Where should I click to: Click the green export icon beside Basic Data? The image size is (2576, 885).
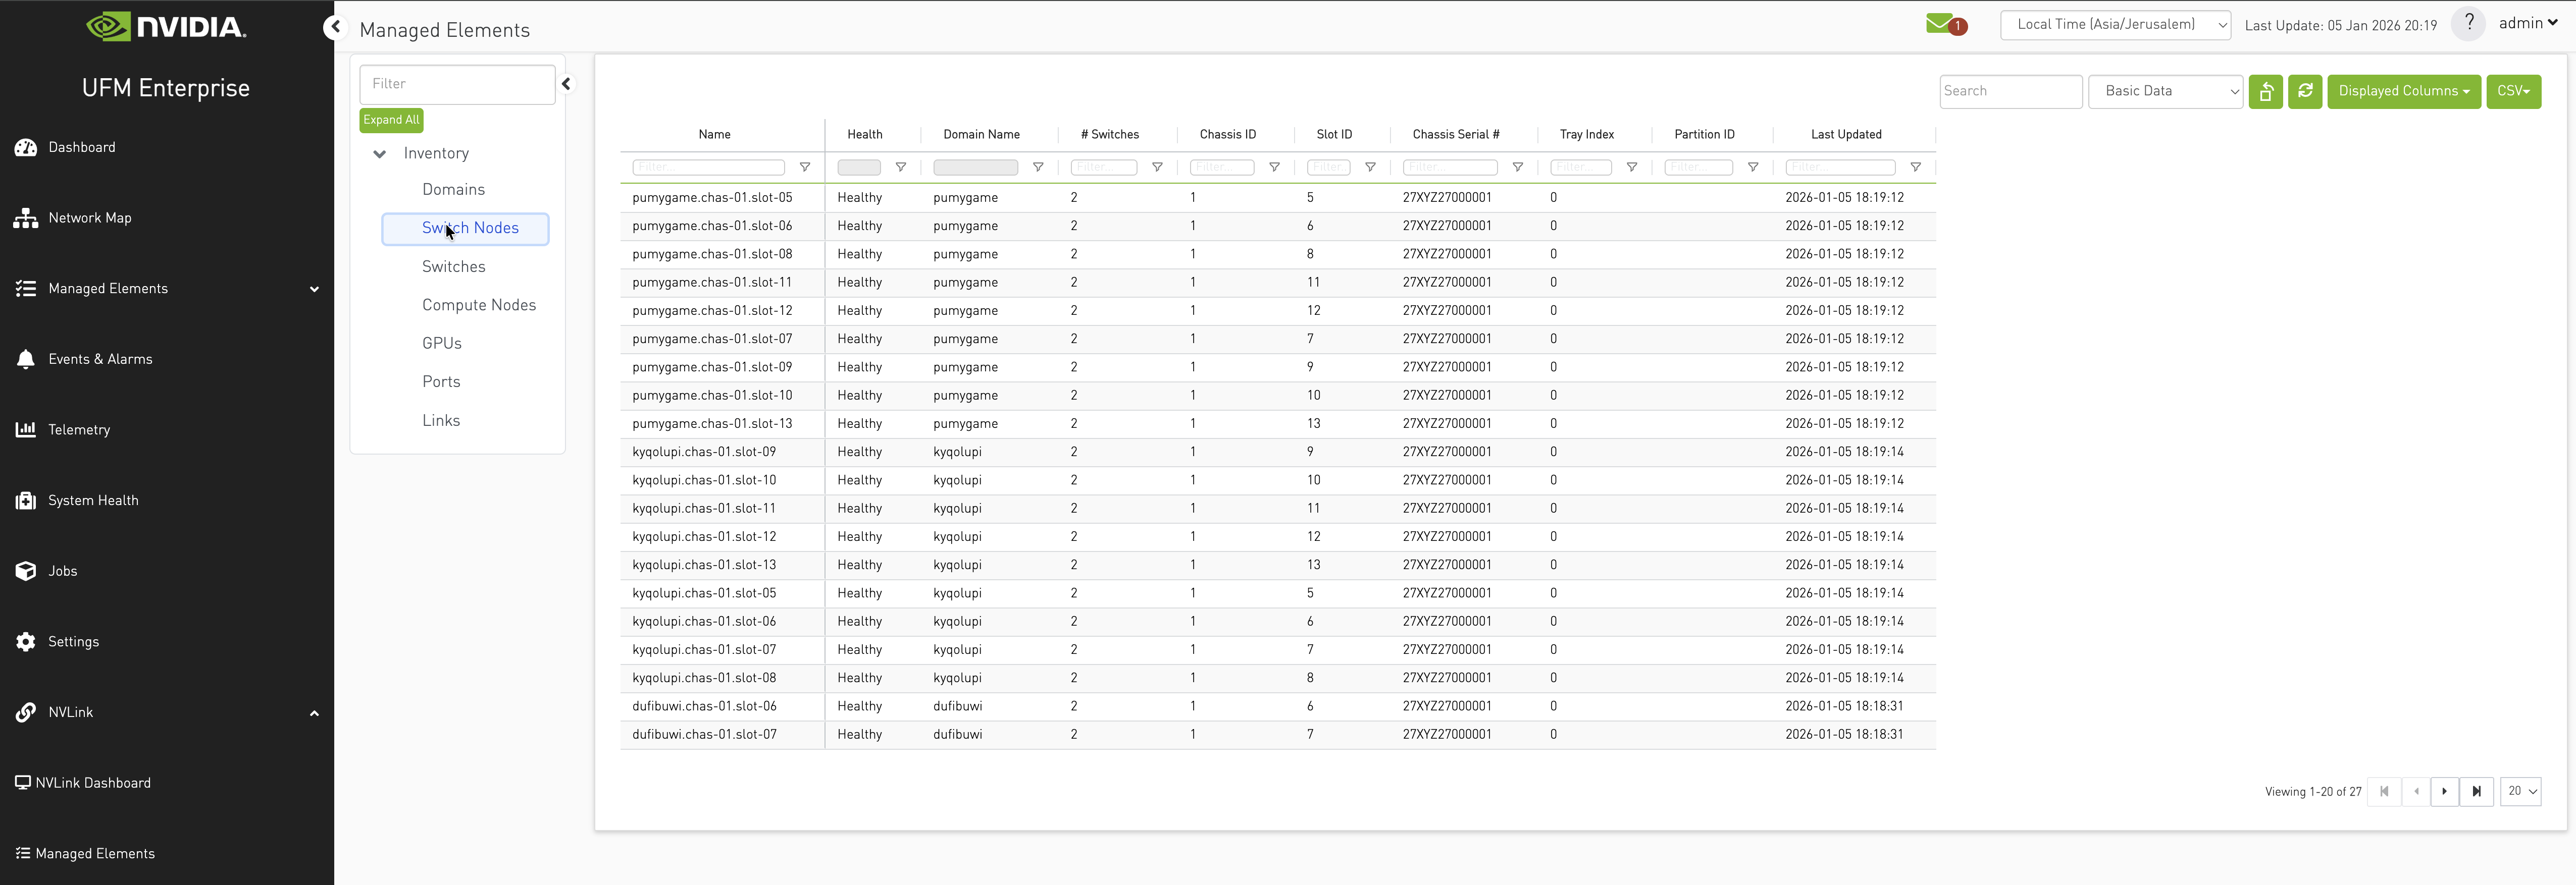(x=2266, y=91)
